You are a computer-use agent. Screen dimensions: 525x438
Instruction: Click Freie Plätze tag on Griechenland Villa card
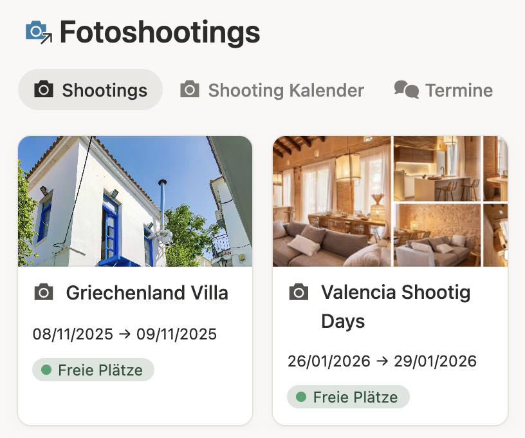[x=93, y=370]
